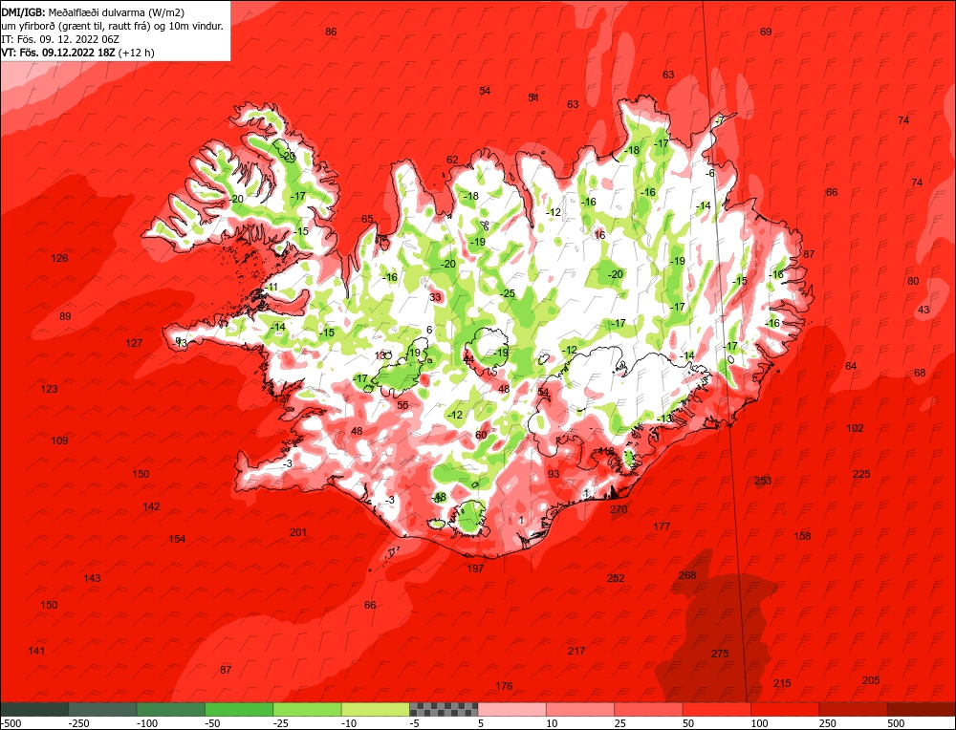The height and width of the screenshot is (730, 956).
Task: Select the salmon legend swatch between 25 and 50
Action: click(x=649, y=709)
